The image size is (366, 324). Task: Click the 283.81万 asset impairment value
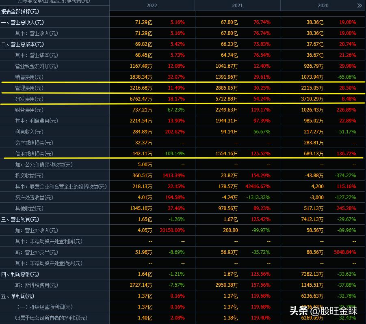[x=314, y=143]
